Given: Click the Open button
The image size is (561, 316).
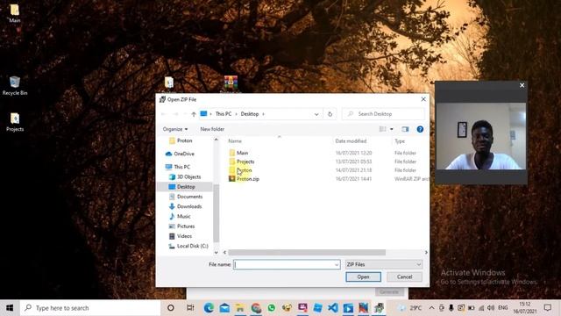Looking at the screenshot, I should pos(363,277).
